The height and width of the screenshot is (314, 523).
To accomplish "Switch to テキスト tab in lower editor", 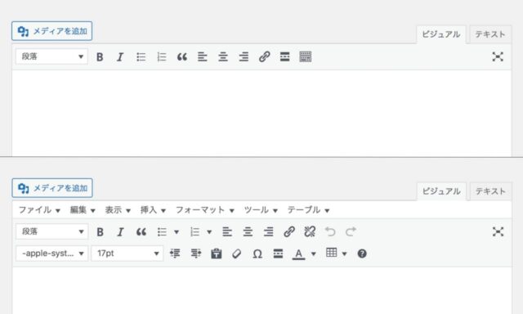I will point(490,191).
